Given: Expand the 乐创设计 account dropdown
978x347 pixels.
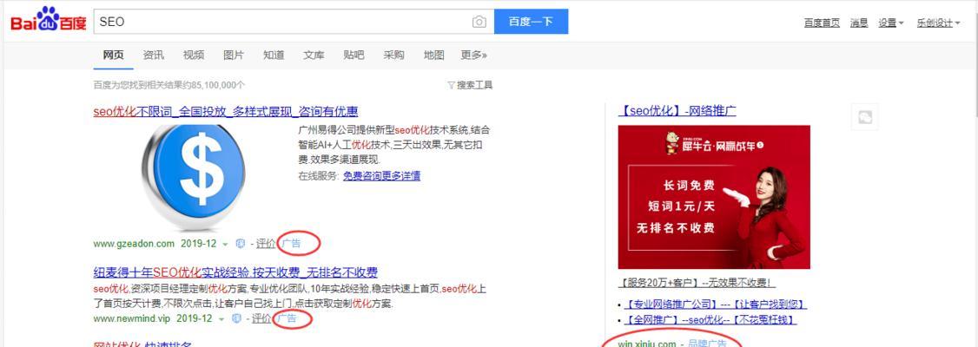Looking at the screenshot, I should 938,23.
